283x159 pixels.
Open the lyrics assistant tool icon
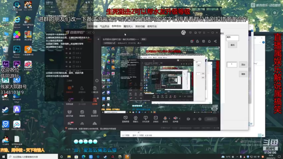tap(94, 112)
